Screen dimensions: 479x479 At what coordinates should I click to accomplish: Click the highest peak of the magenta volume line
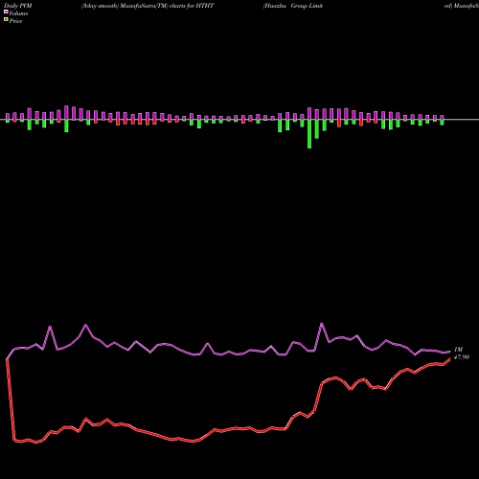322,324
